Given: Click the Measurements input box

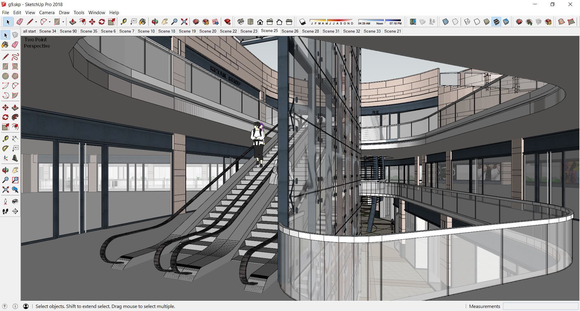Looking at the screenshot, I should (x=540, y=306).
